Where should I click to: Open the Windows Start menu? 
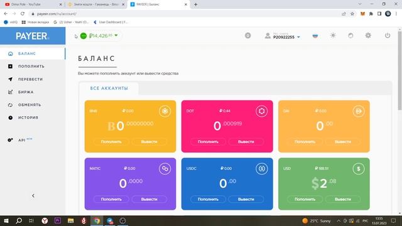click(x=6, y=220)
